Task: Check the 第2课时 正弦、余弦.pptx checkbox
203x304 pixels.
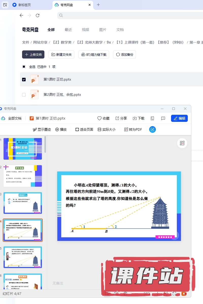Action: click(24, 95)
